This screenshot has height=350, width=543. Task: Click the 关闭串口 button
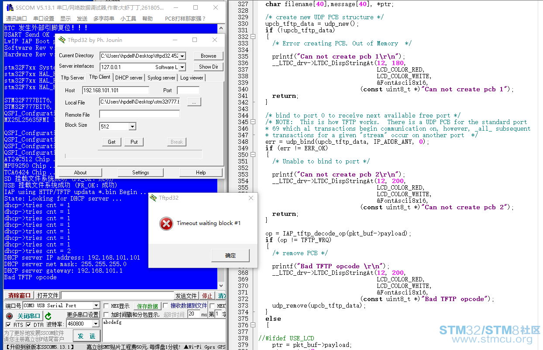29,316
